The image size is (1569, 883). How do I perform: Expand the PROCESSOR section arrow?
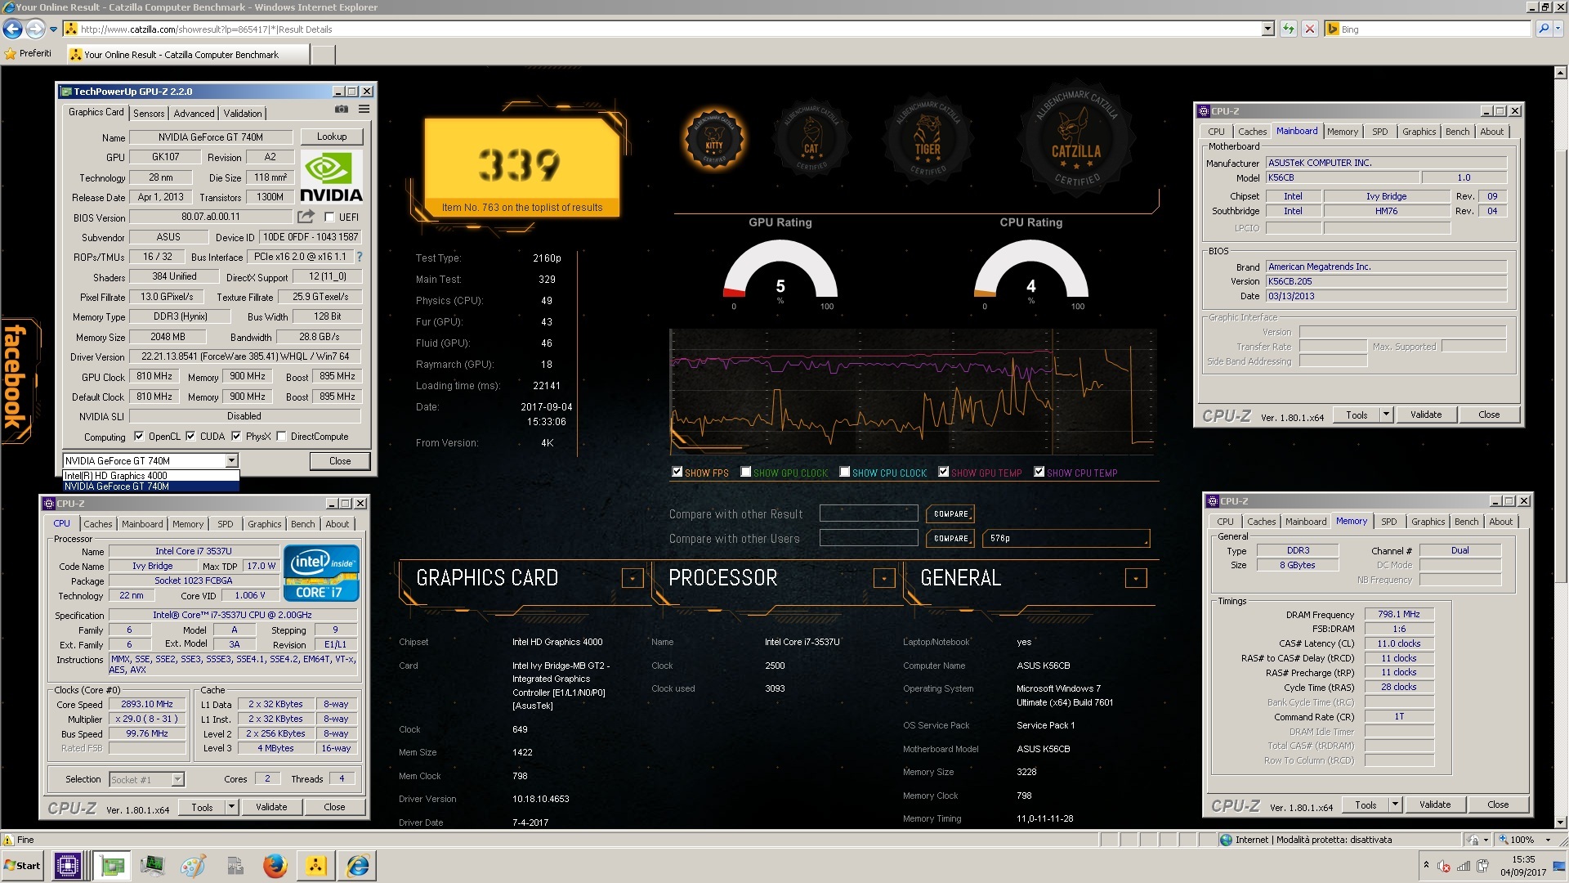coord(883,578)
